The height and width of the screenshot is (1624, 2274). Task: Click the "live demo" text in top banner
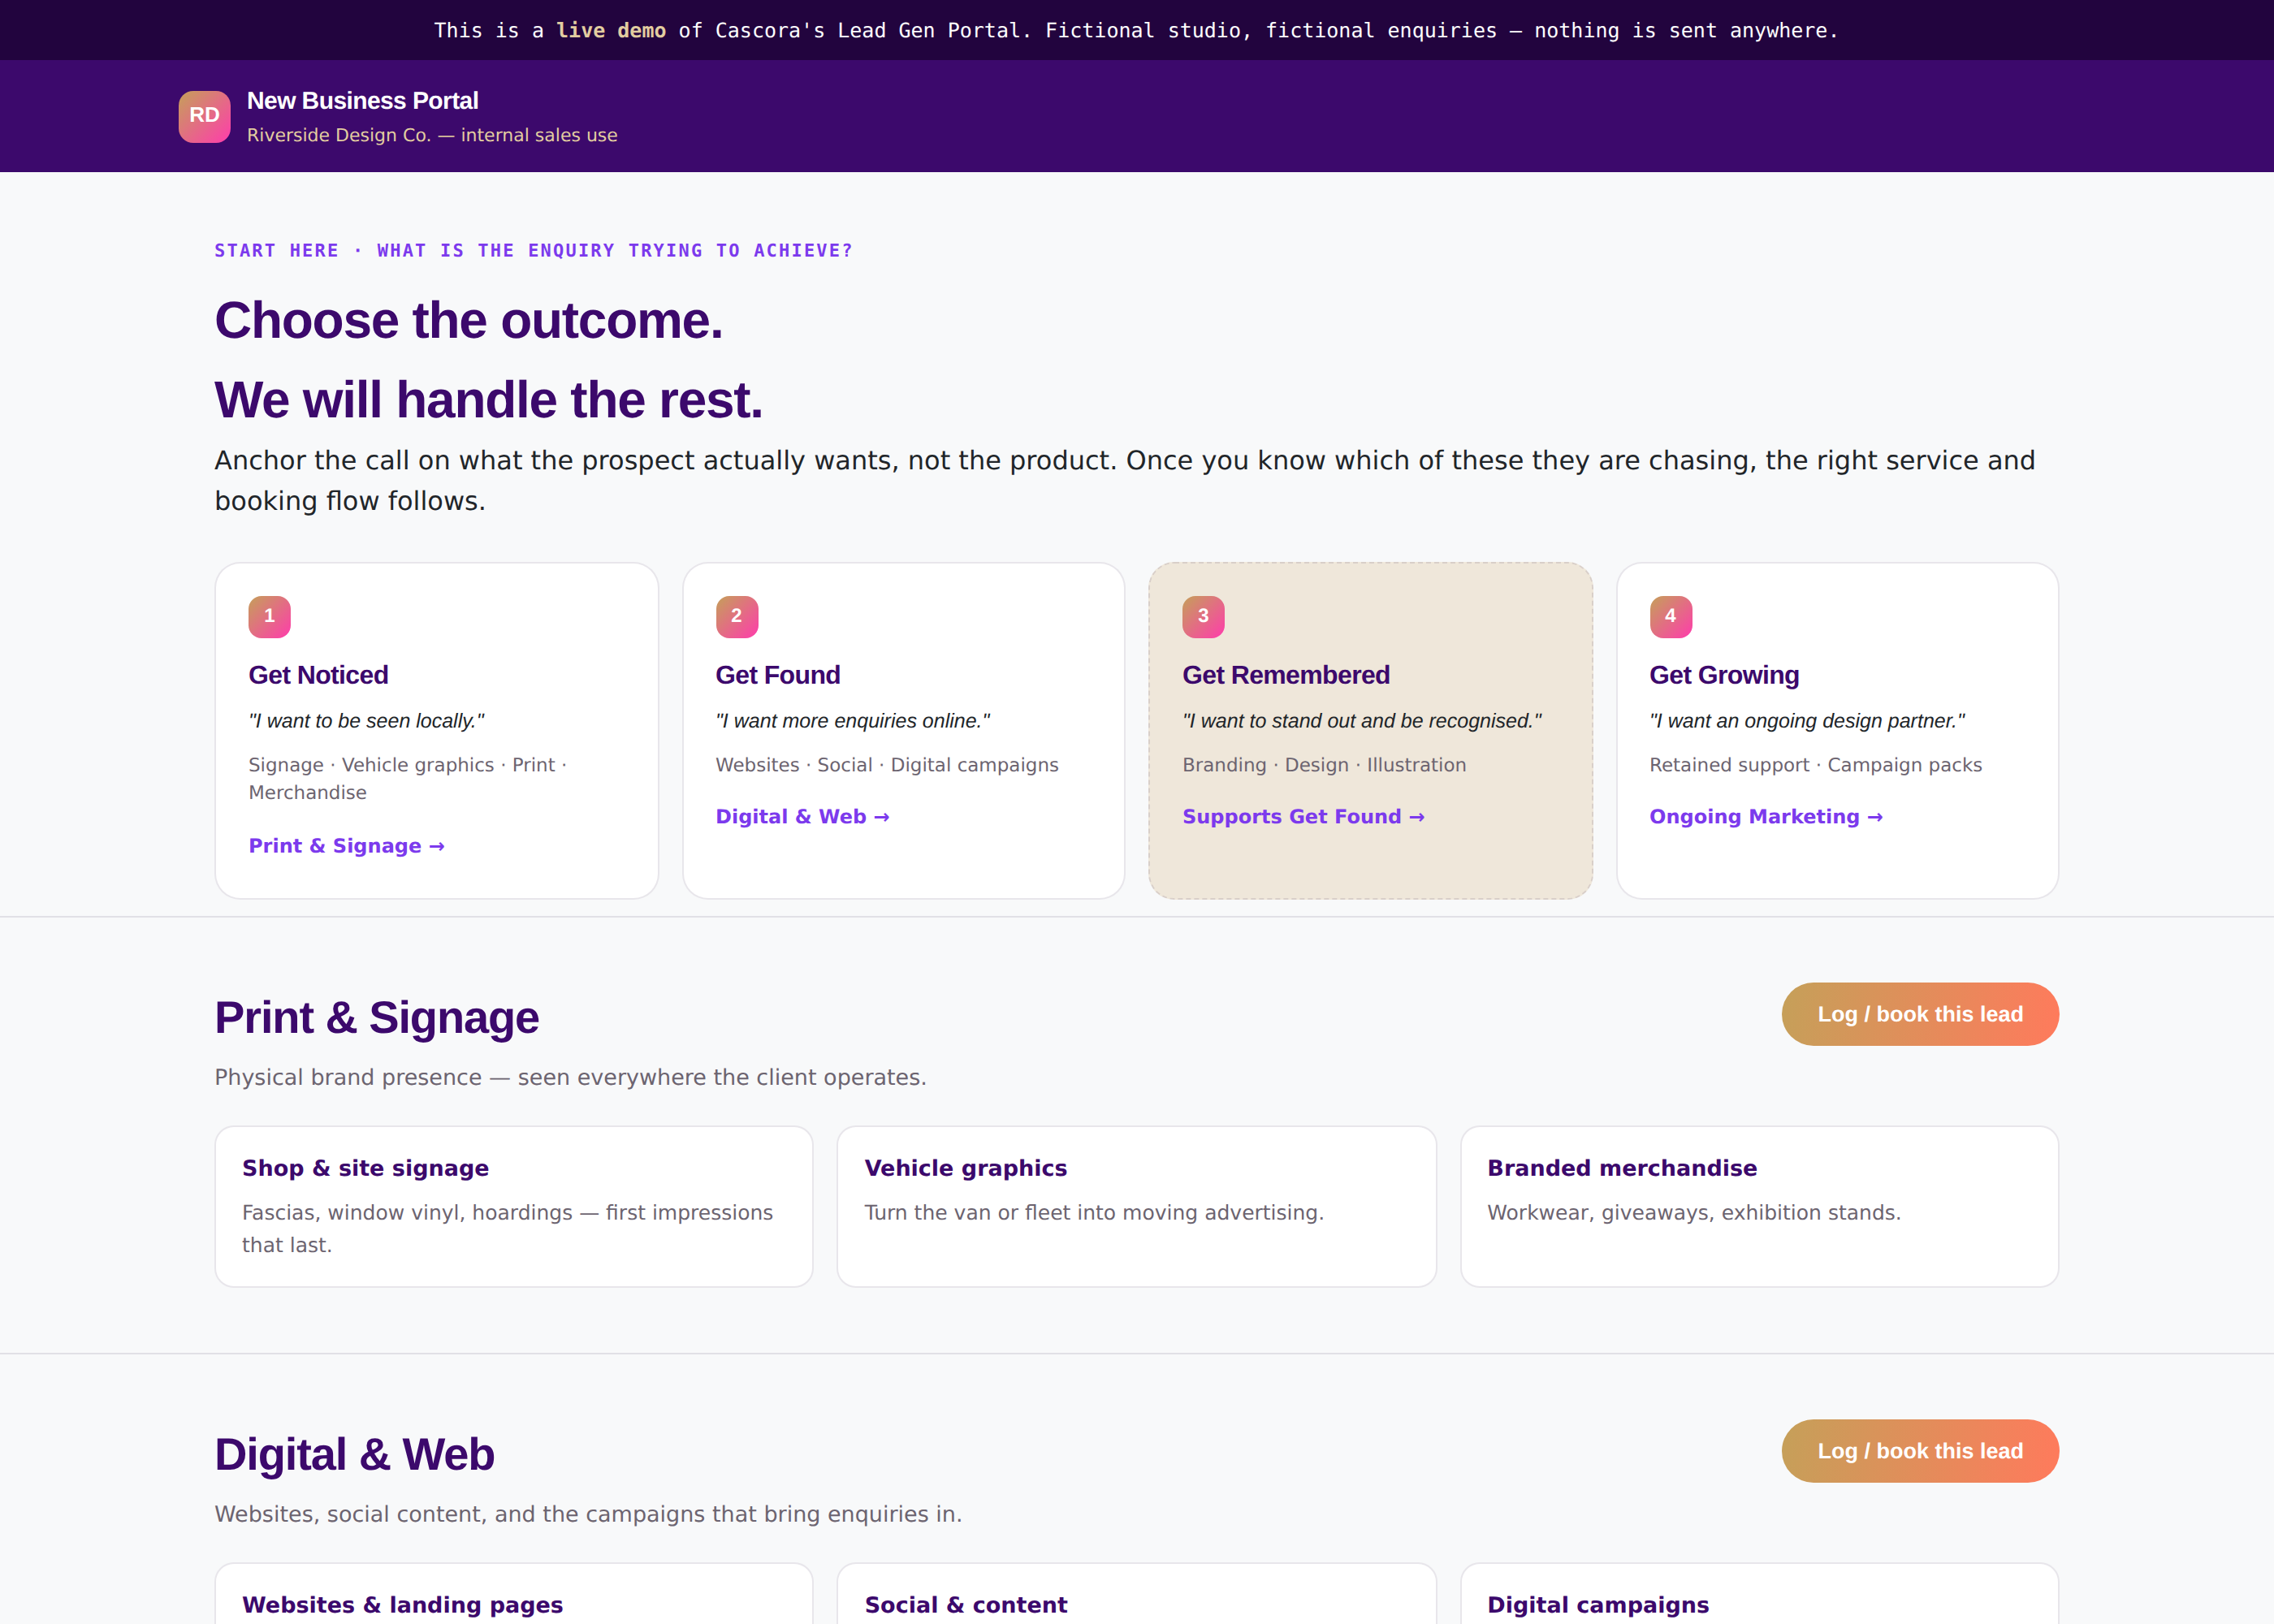tap(611, 31)
